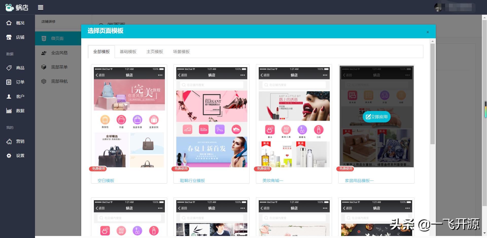Click search field in 鞋靴行业模板 preview
487x238 pixels.
pyautogui.click(x=212, y=85)
